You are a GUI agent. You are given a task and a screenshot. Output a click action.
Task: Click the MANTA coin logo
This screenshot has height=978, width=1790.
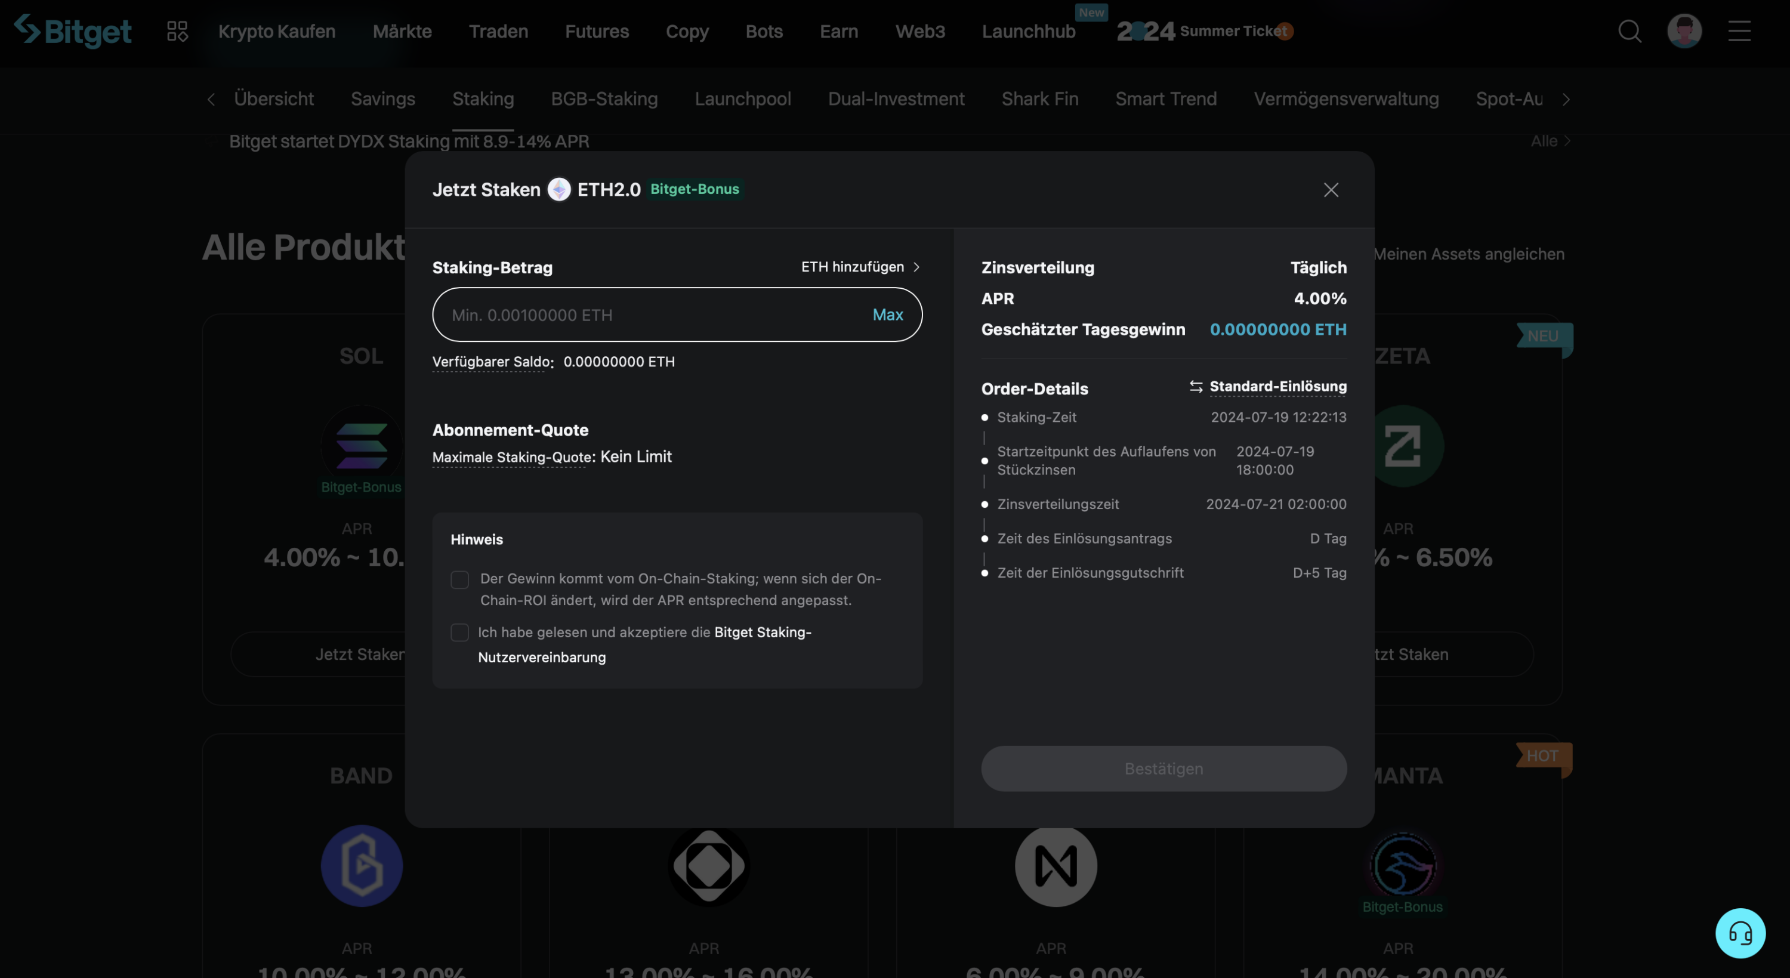coord(1402,865)
